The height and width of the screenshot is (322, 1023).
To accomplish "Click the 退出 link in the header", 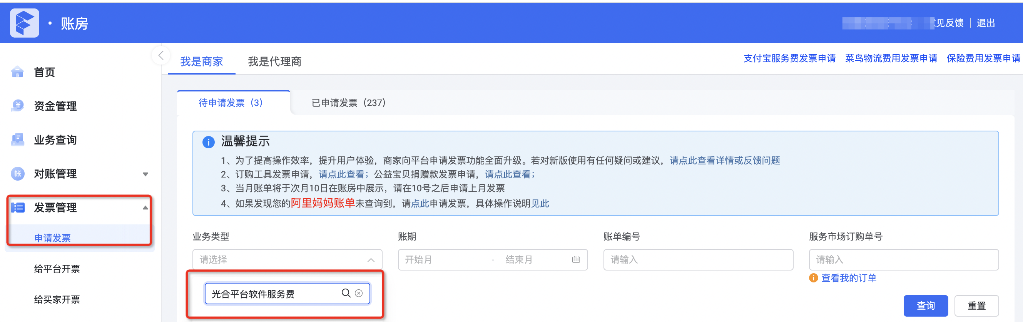I will pos(986,23).
